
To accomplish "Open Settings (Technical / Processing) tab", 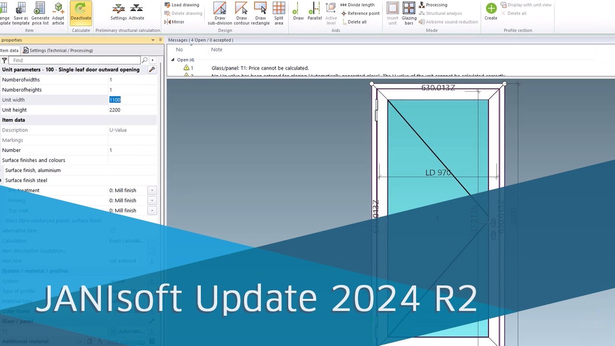I will [58, 50].
